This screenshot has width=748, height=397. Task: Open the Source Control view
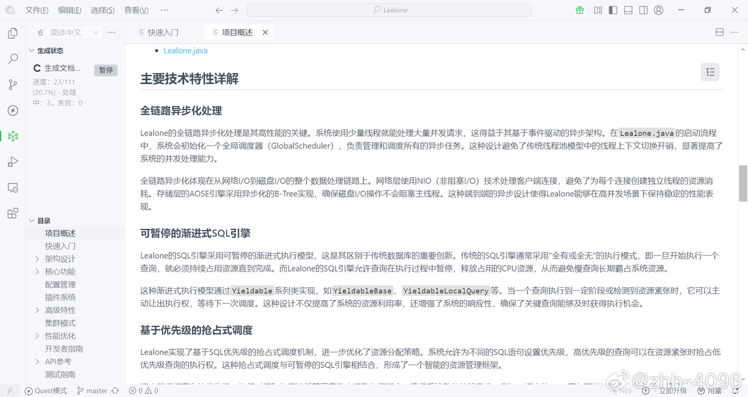(13, 85)
